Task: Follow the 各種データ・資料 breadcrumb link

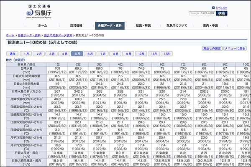Action: [x=29, y=35]
